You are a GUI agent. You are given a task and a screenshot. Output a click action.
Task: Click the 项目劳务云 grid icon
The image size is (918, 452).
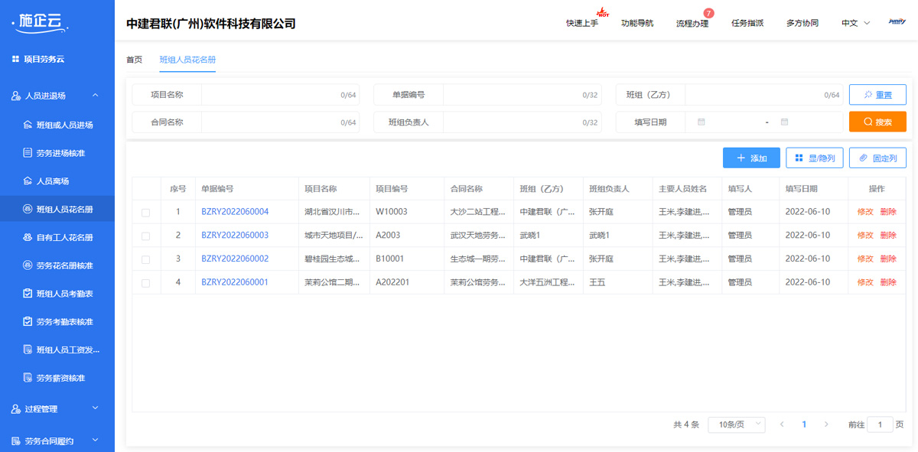pyautogui.click(x=15, y=59)
